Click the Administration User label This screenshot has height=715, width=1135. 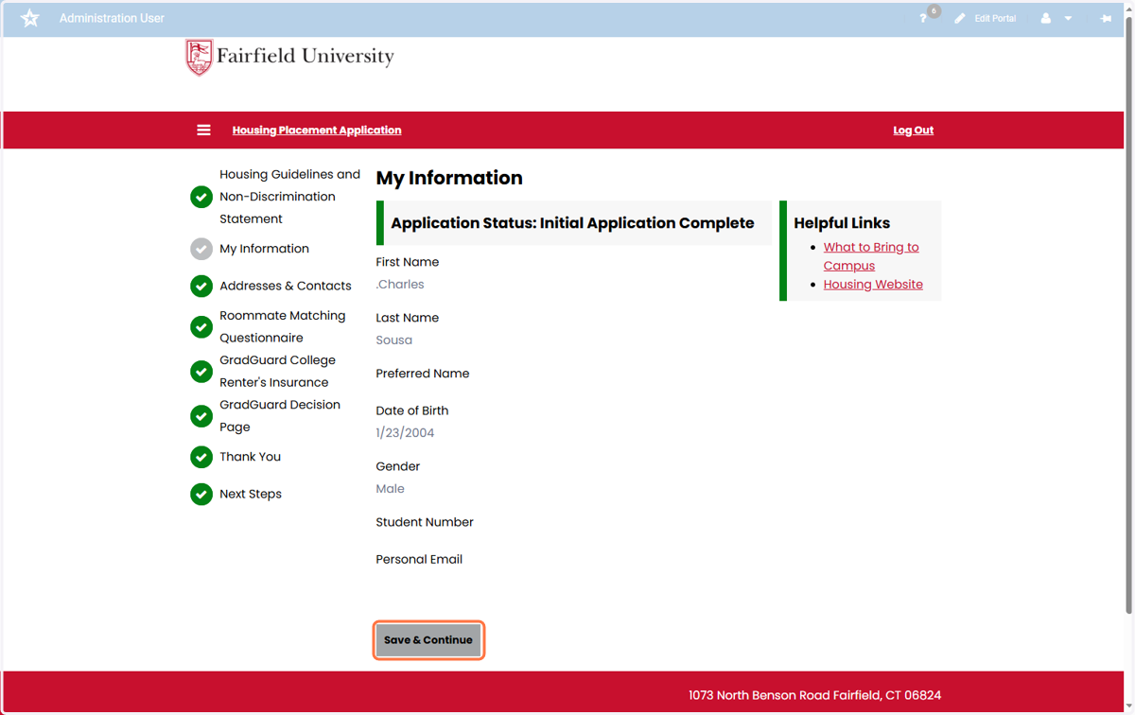coord(112,18)
